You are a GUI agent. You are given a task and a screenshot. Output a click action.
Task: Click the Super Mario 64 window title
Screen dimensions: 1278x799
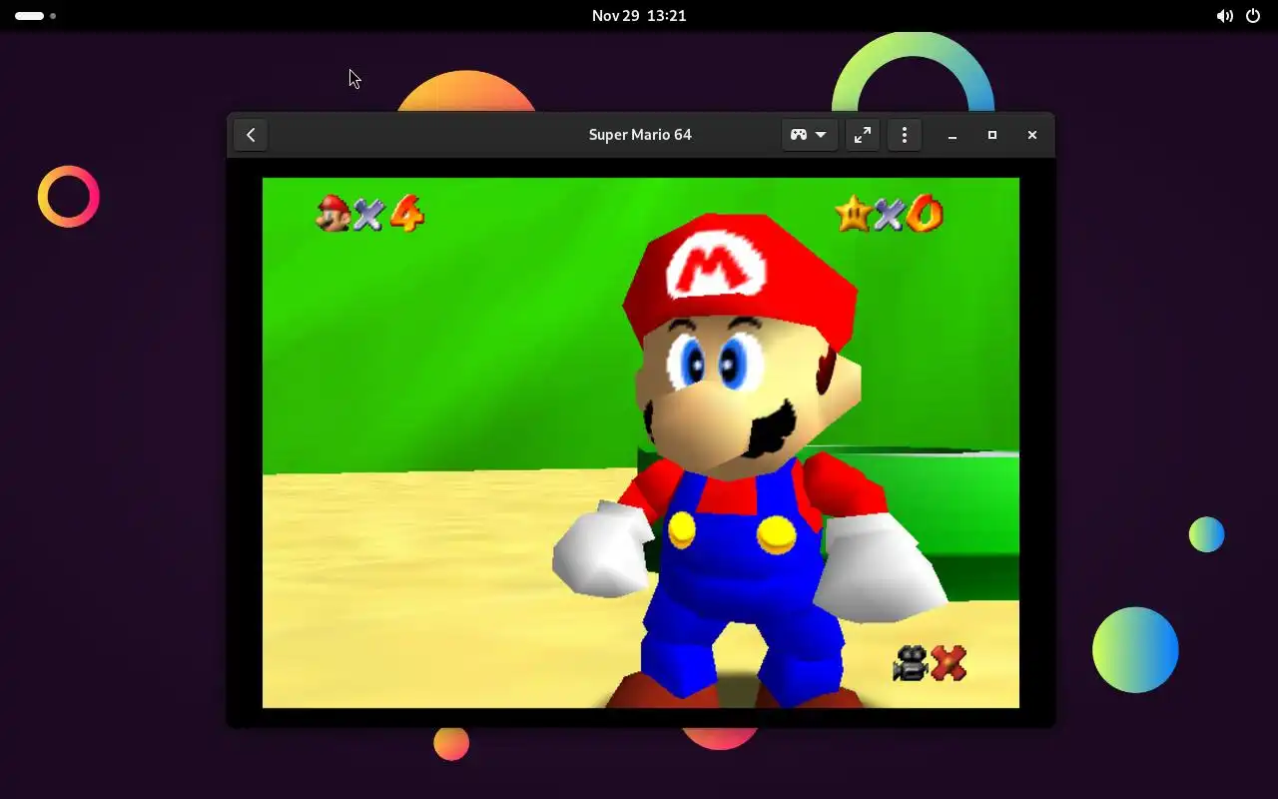[x=640, y=135]
